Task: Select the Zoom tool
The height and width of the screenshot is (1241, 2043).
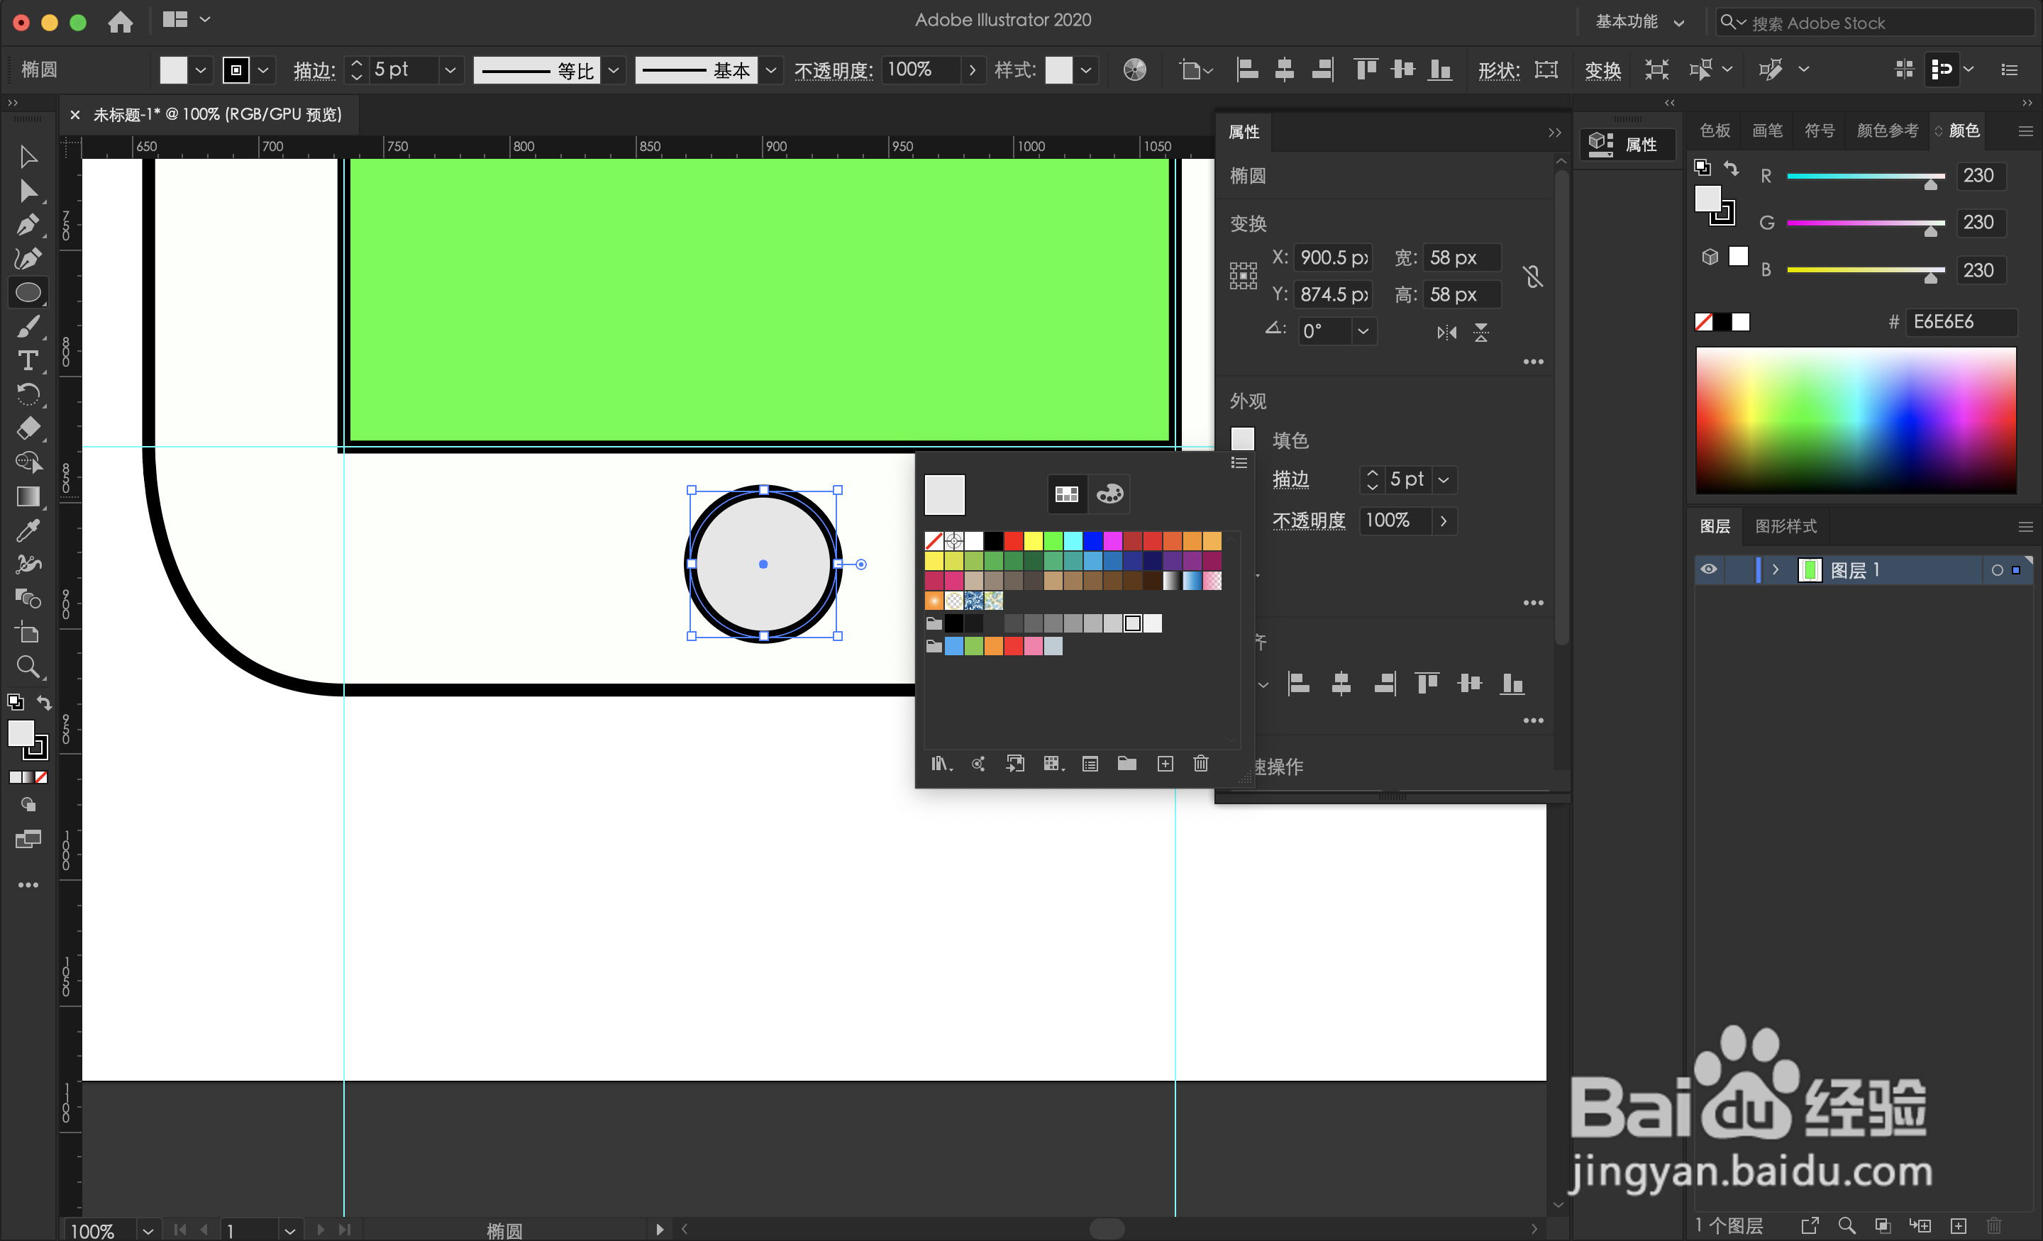Action: tap(28, 667)
